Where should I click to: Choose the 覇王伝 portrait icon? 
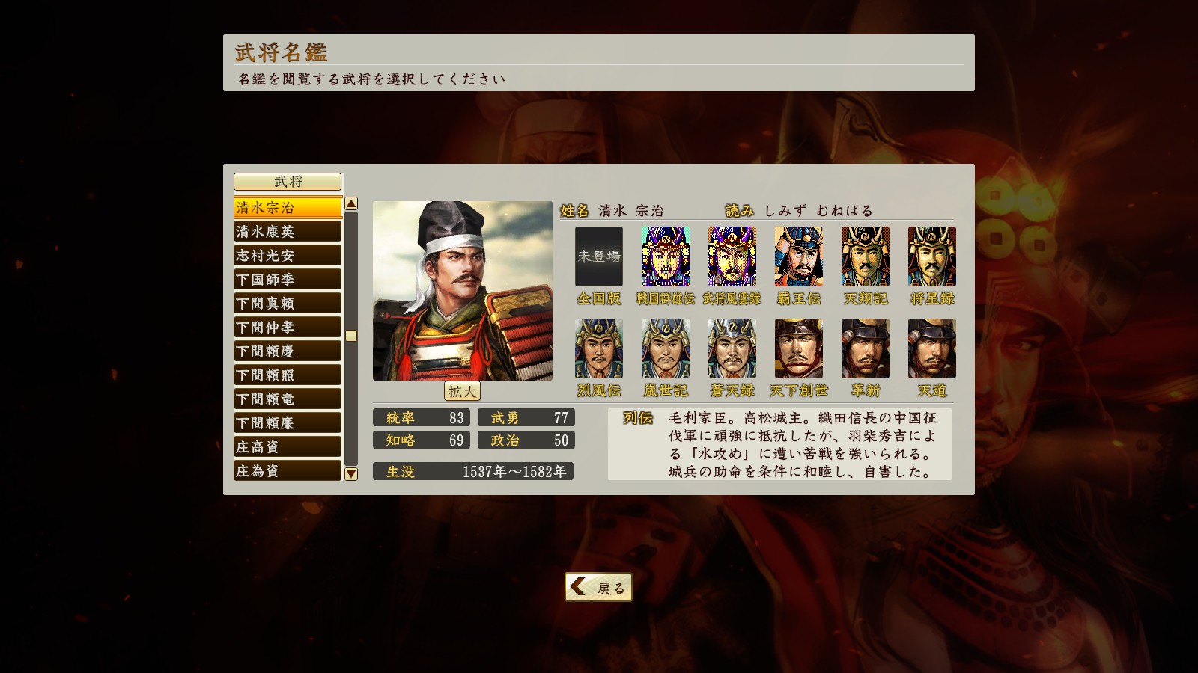pyautogui.click(x=799, y=256)
